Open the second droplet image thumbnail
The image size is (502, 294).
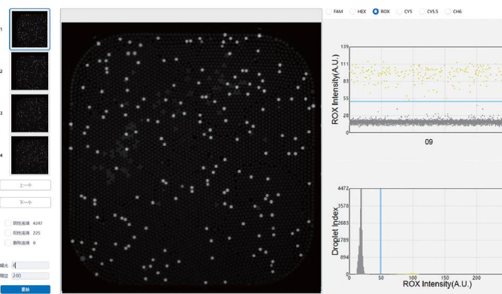tap(30, 71)
